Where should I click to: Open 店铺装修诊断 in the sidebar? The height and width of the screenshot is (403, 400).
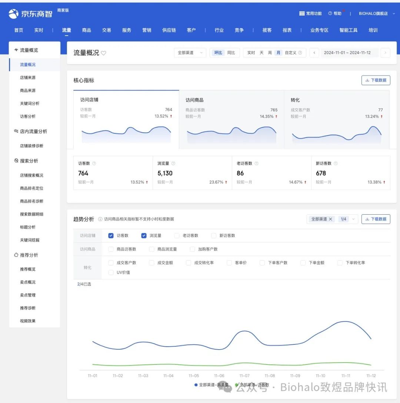click(x=31, y=146)
